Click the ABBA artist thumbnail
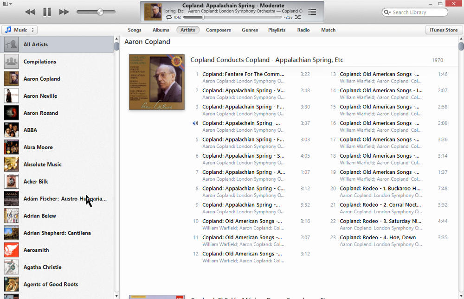464x299 pixels. point(11,130)
